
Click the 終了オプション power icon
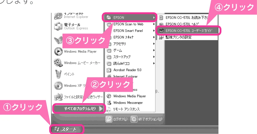(x=134, y=119)
